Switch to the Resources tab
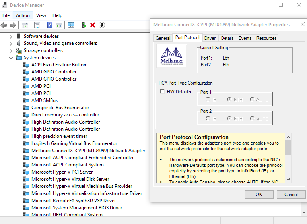The image size is (307, 224). click(x=266, y=38)
